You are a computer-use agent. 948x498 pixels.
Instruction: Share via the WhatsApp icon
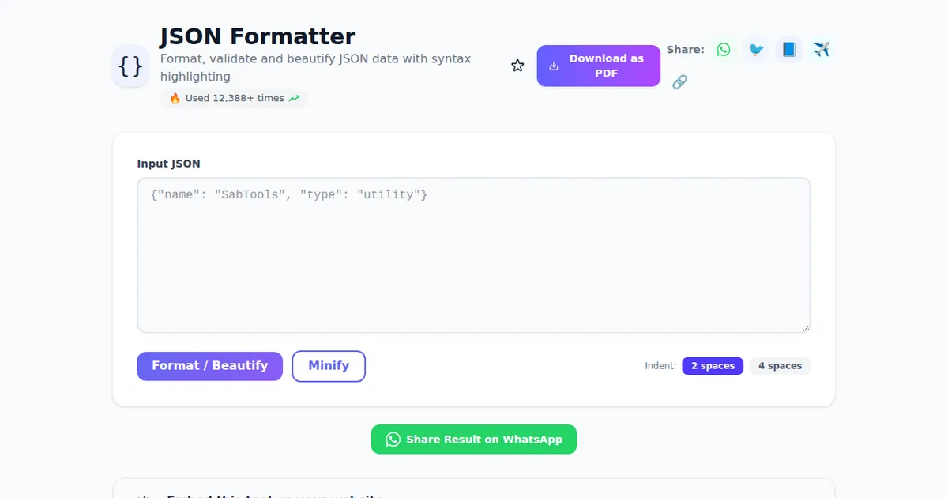pos(723,49)
